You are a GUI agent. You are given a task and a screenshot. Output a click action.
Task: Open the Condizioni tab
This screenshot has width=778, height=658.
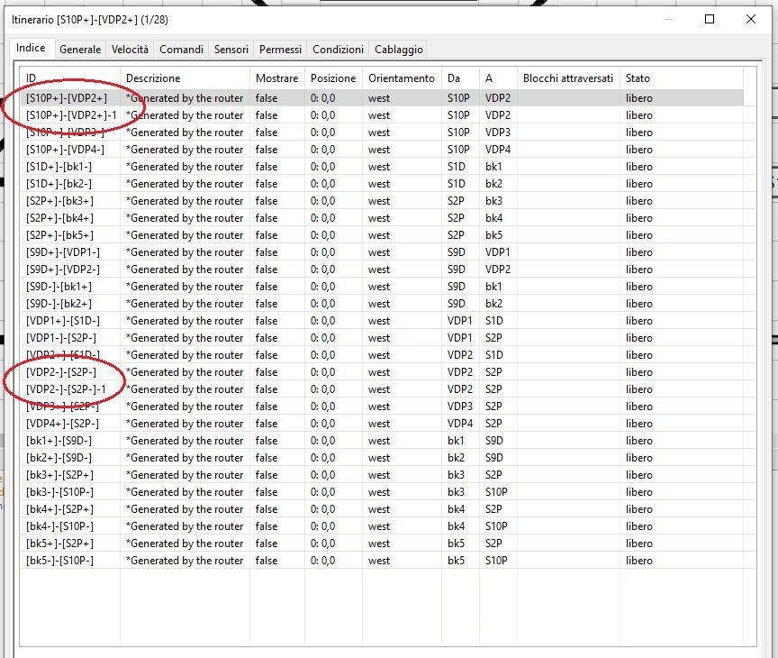(x=338, y=50)
